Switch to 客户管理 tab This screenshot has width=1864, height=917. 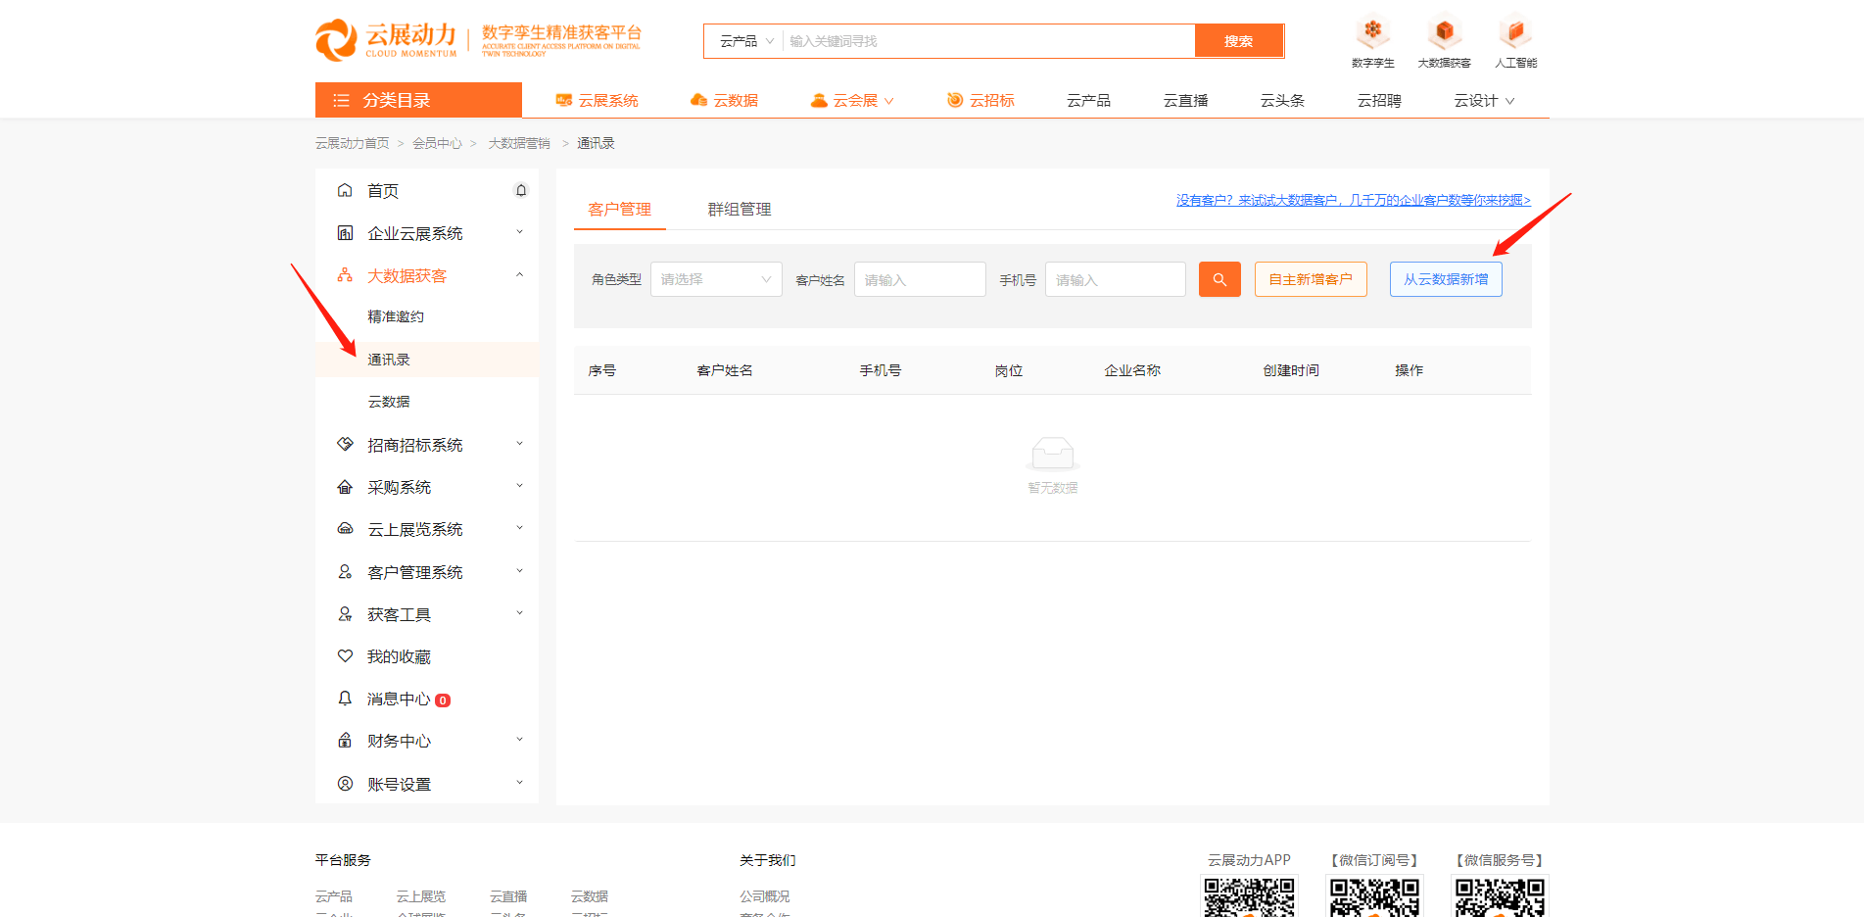click(620, 209)
